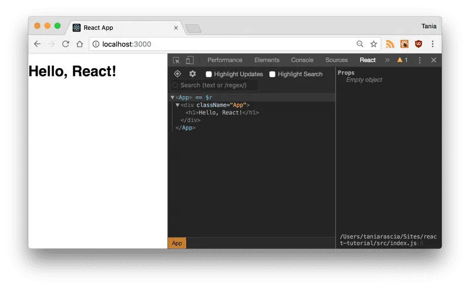The width and height of the screenshot is (470, 289).
Task: Switch to the Console tab
Action: click(x=302, y=60)
